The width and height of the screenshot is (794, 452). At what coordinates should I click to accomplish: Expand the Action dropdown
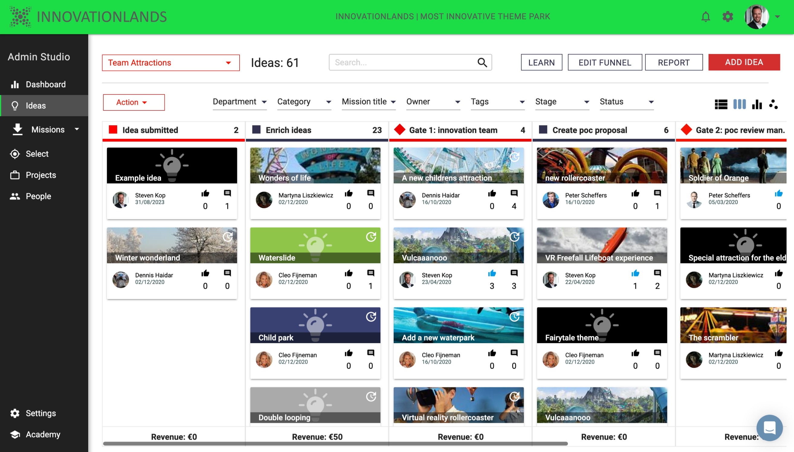coord(133,102)
